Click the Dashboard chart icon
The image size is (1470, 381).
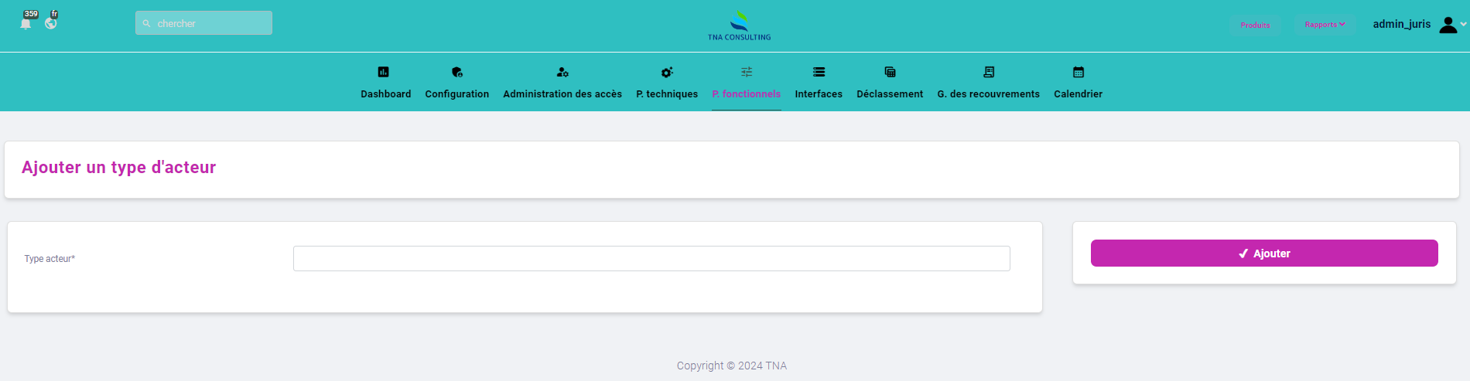(383, 72)
